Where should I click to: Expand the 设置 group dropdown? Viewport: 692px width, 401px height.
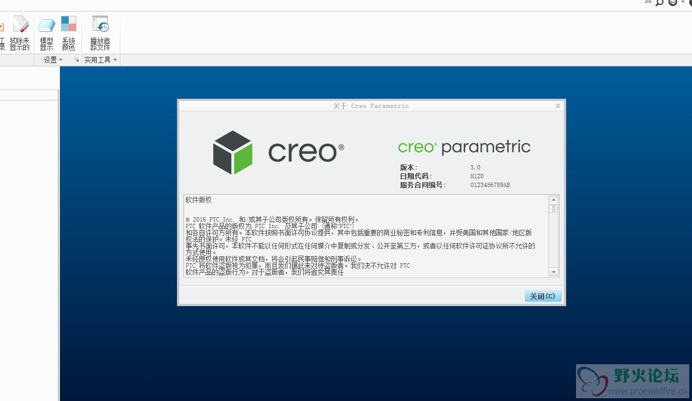pos(53,60)
